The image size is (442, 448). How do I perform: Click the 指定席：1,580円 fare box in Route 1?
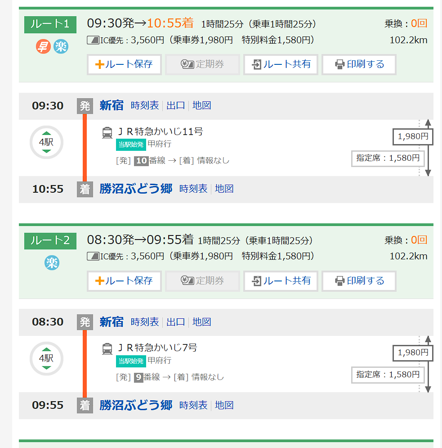click(x=388, y=158)
